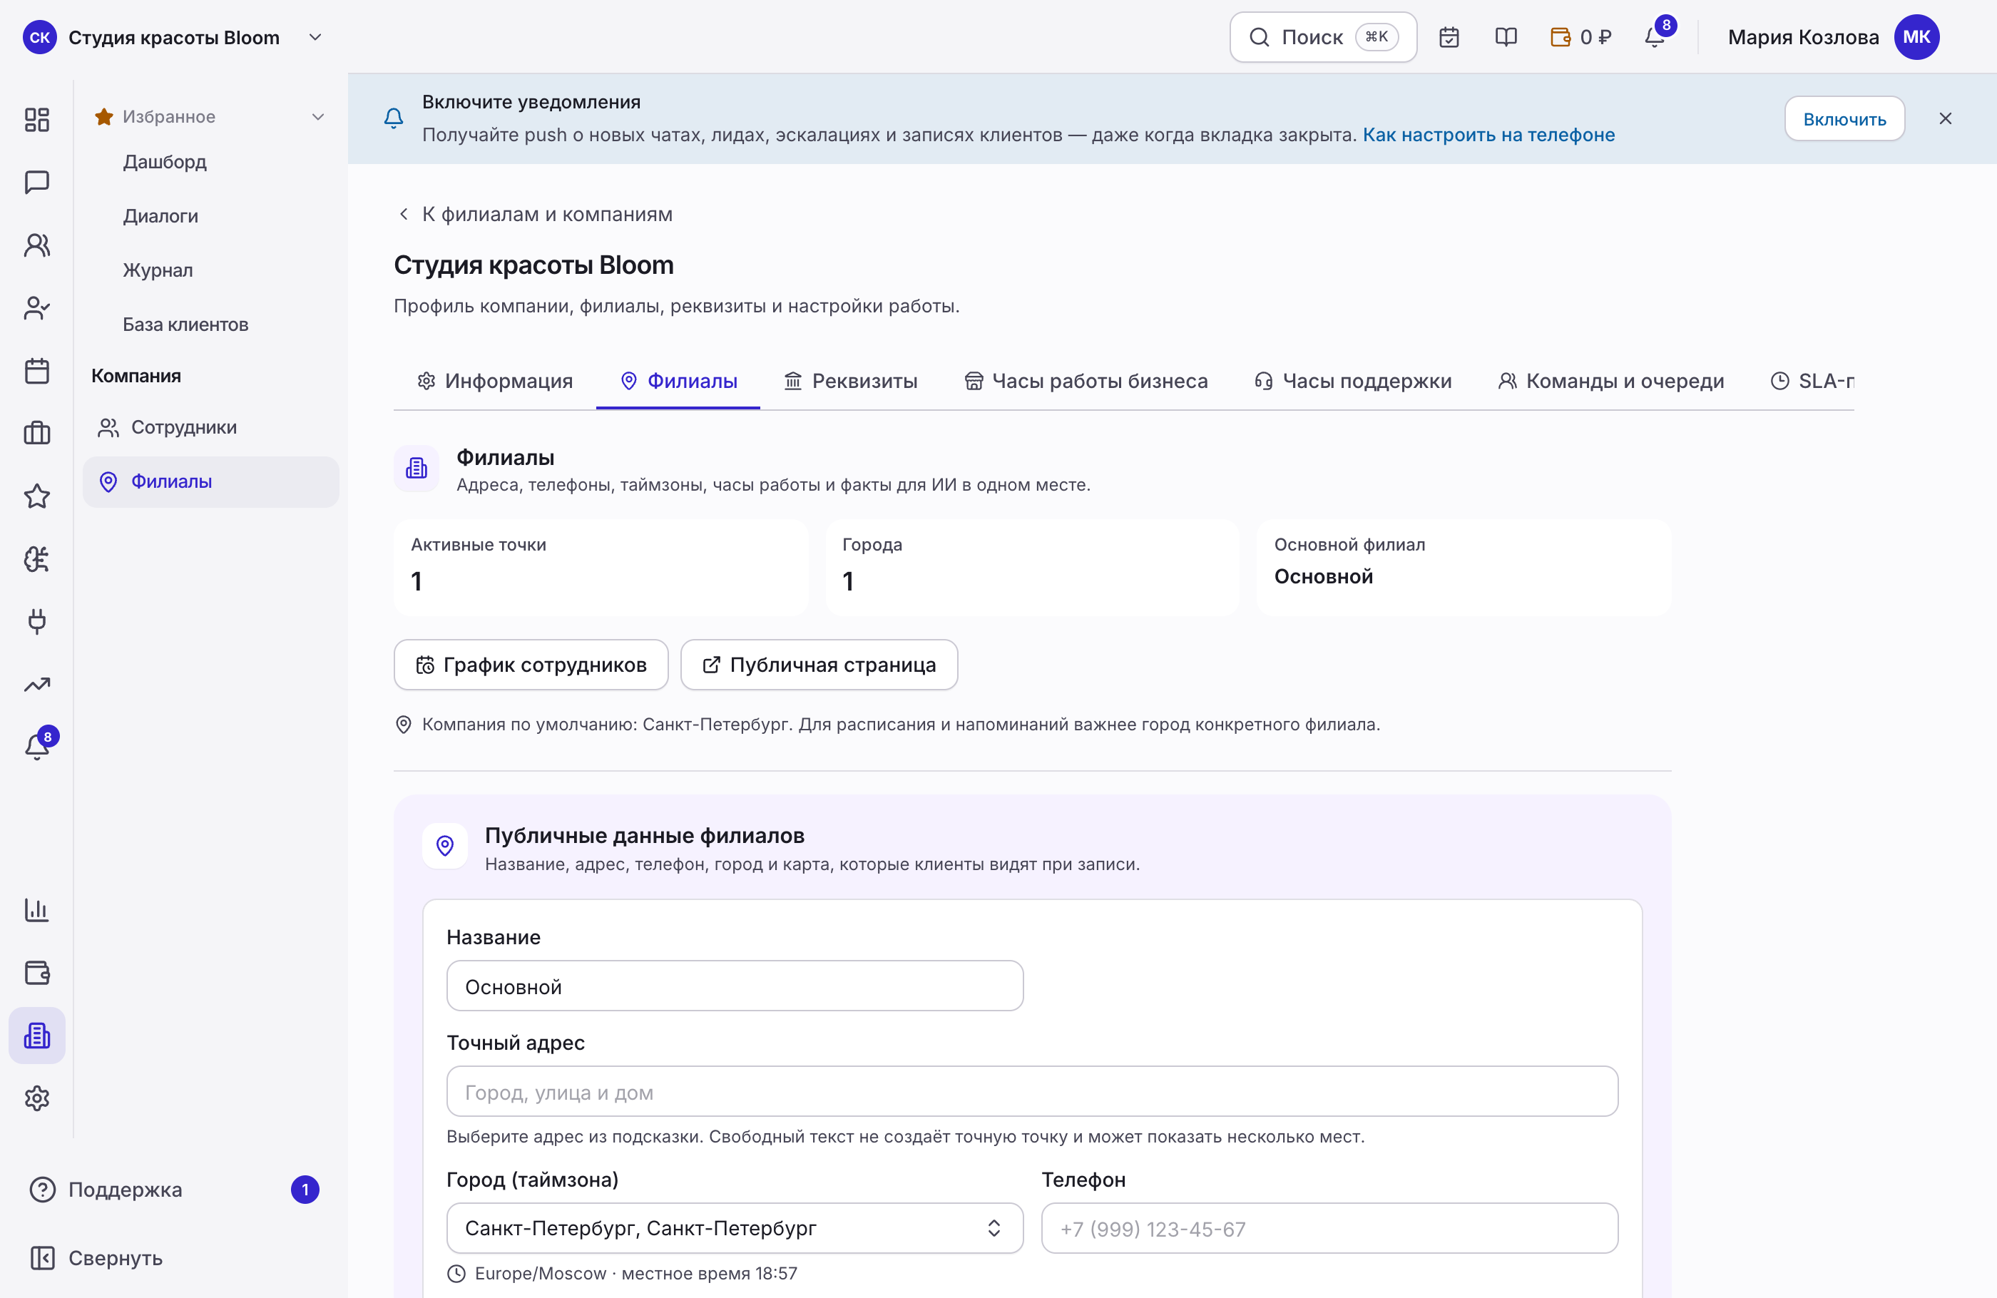1997x1298 pixels.
Task: Click the wallet balance 0 ₽
Action: click(1580, 37)
